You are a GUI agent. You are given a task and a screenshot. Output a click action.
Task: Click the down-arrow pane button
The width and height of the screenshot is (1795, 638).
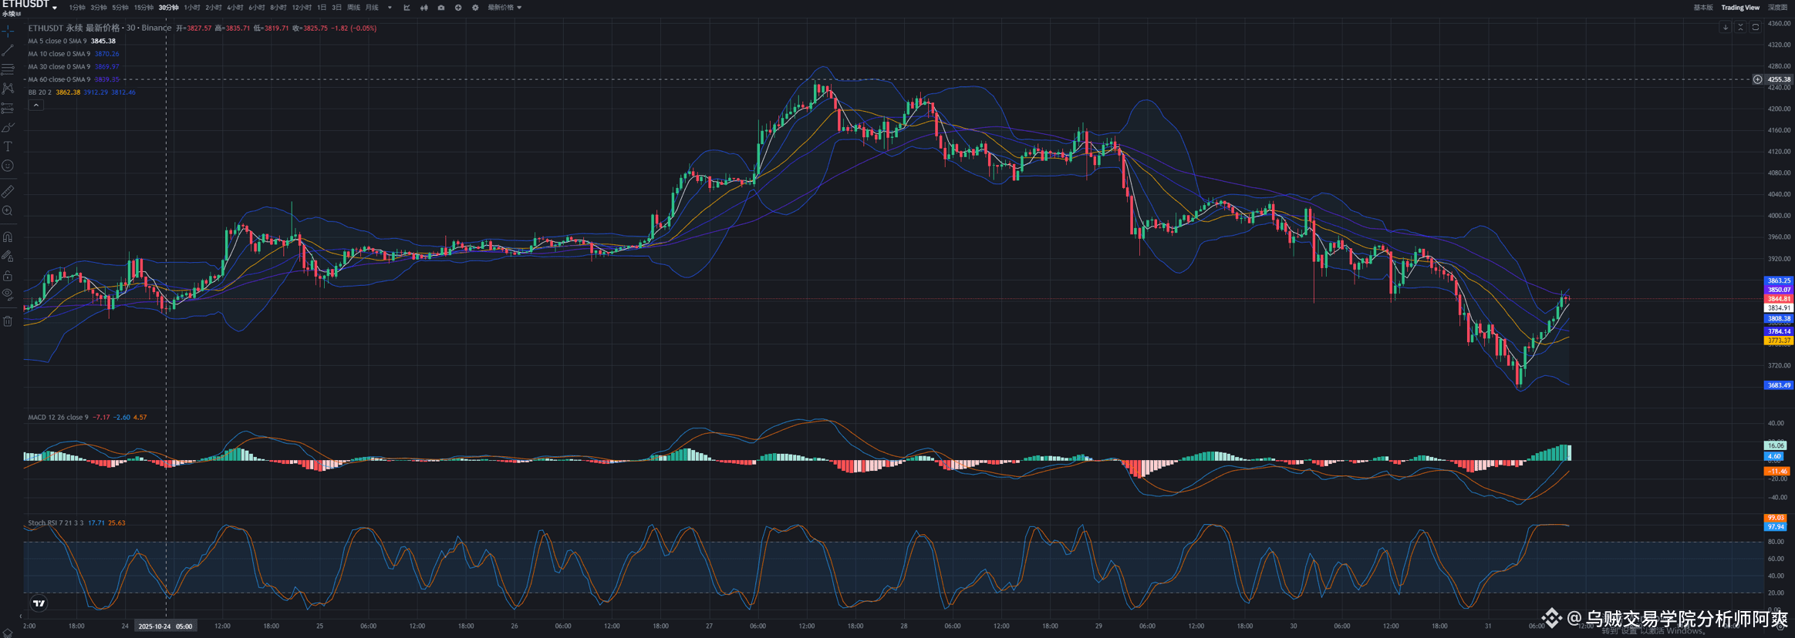pos(1725,27)
